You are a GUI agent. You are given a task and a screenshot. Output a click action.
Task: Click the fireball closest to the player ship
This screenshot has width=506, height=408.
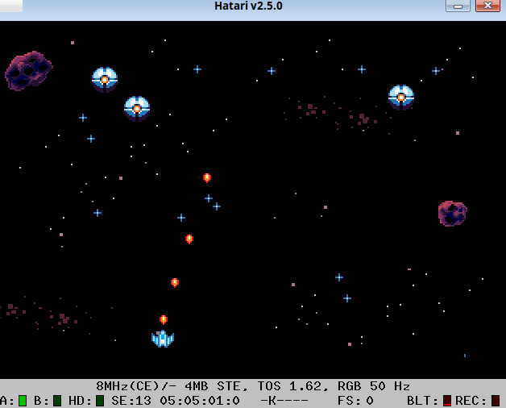(164, 319)
